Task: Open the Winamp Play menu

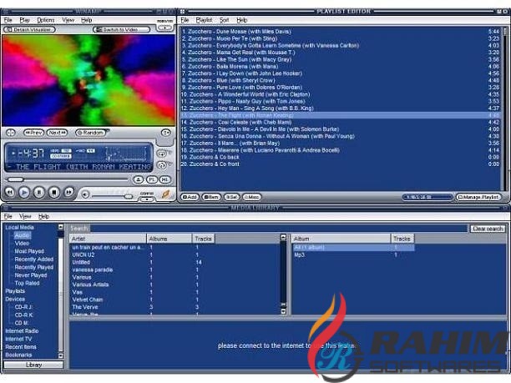Action: (24, 20)
